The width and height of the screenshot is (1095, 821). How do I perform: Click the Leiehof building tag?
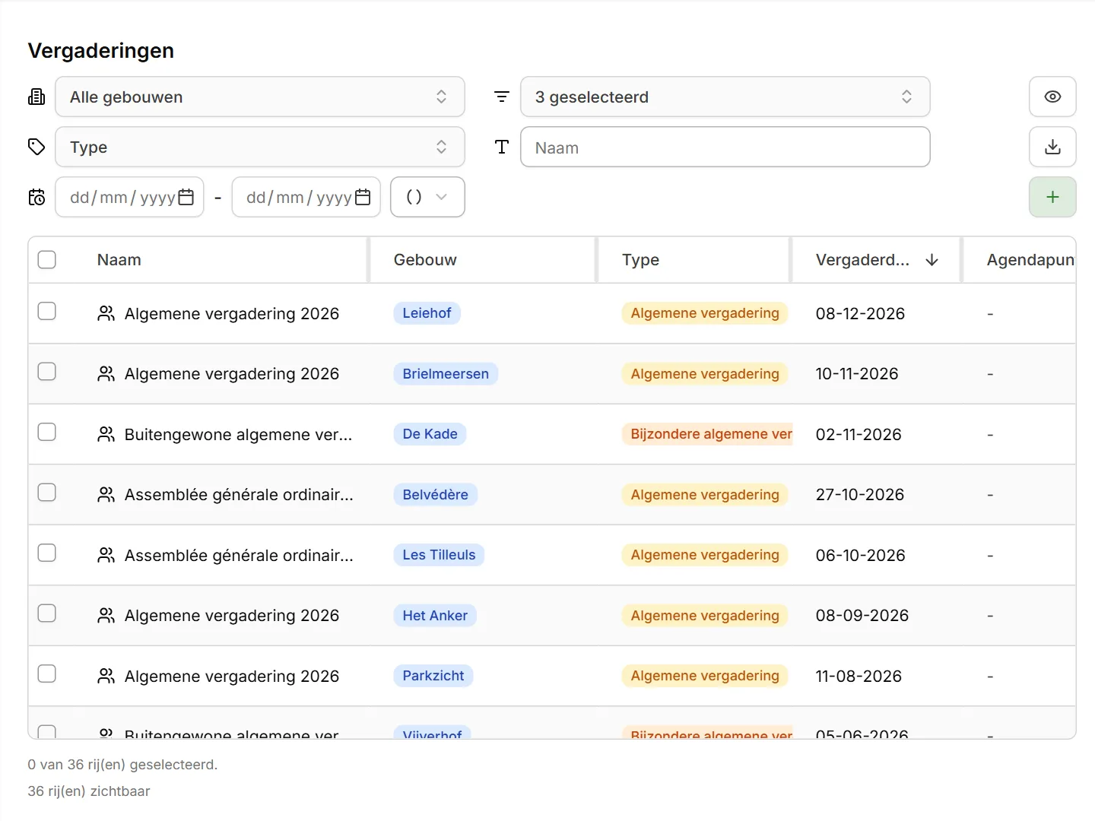coord(427,313)
